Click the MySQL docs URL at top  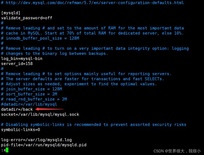94,3
